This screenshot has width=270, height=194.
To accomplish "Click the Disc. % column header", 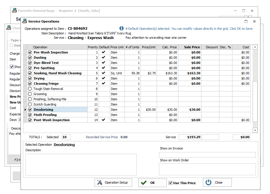I will [225, 47].
